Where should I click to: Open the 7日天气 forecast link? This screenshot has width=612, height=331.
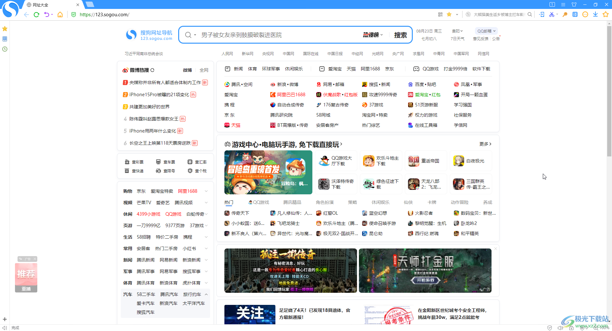457,39
